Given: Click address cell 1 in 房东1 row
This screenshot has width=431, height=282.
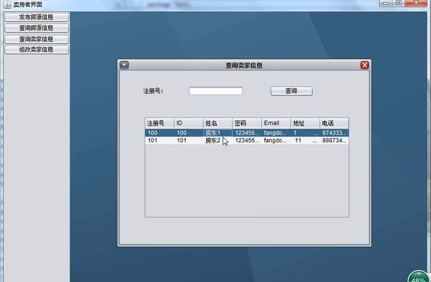Looking at the screenshot, I should click(x=305, y=133).
